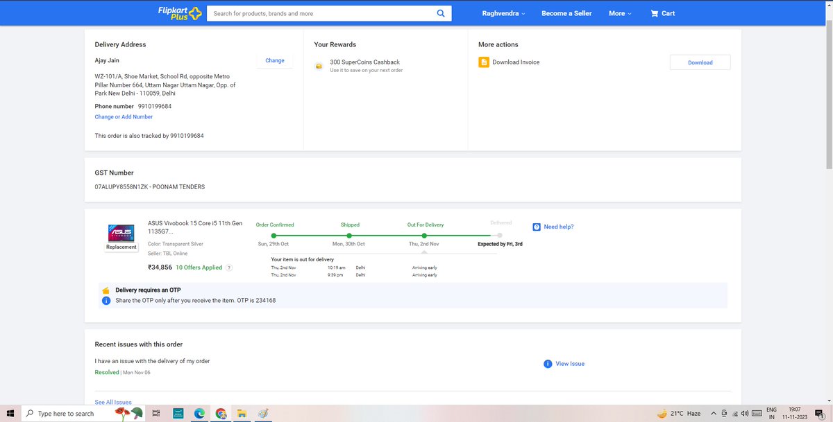Image resolution: width=833 pixels, height=422 pixels.
Task: Click See All Issues link
Action: pyautogui.click(x=113, y=402)
